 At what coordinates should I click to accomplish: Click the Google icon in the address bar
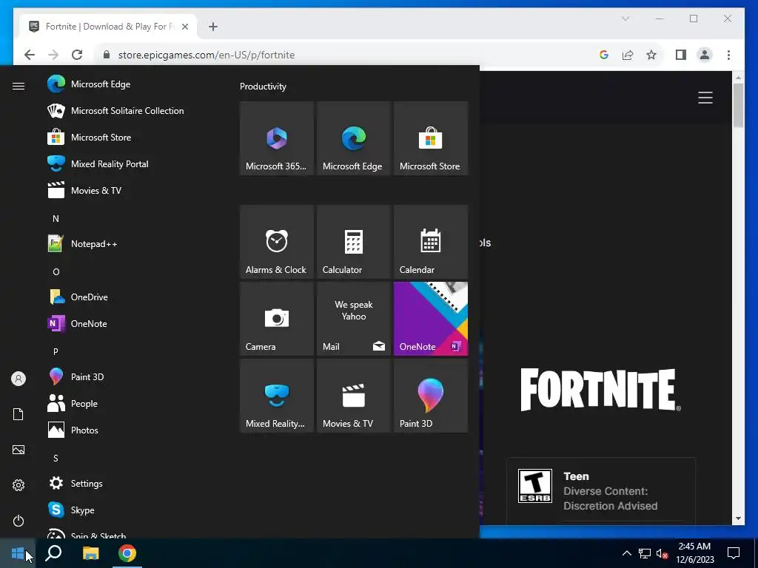603,55
